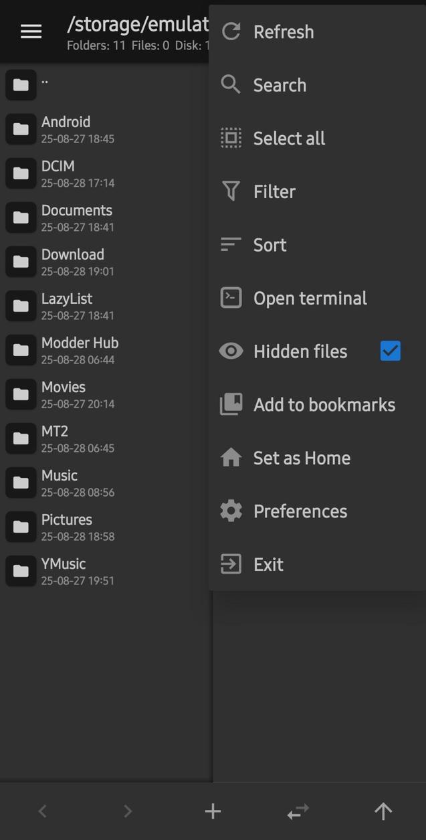Click the YMusic folder icon

click(x=21, y=571)
